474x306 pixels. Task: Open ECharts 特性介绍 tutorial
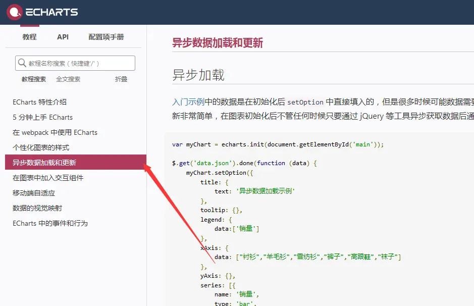39,102
